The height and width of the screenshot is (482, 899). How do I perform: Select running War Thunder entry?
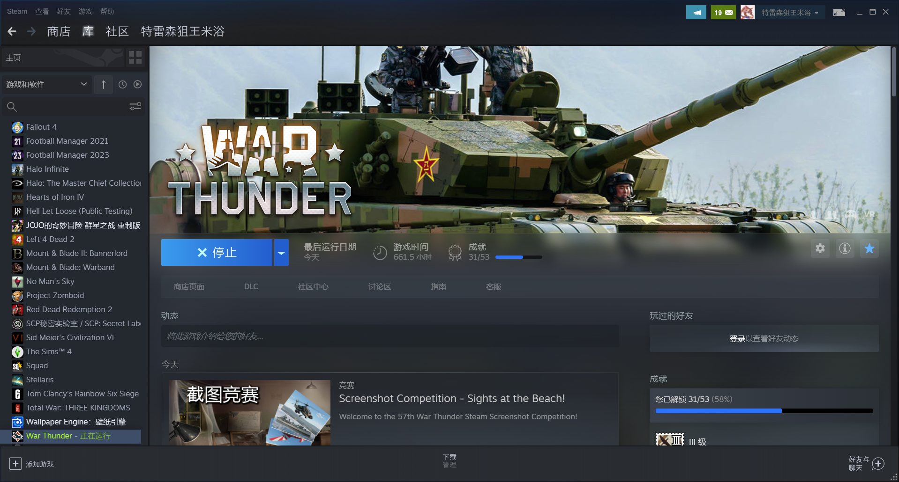pyautogui.click(x=70, y=436)
